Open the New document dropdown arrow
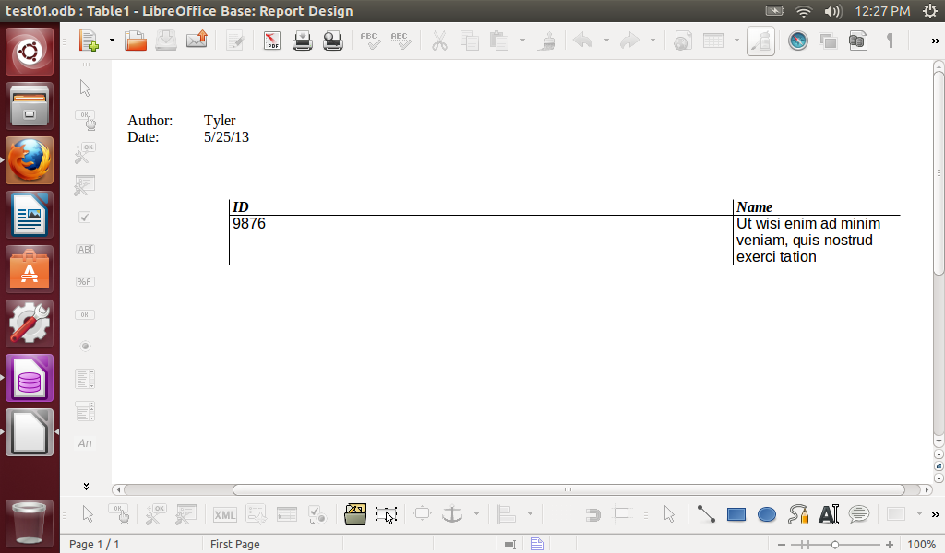 112,41
